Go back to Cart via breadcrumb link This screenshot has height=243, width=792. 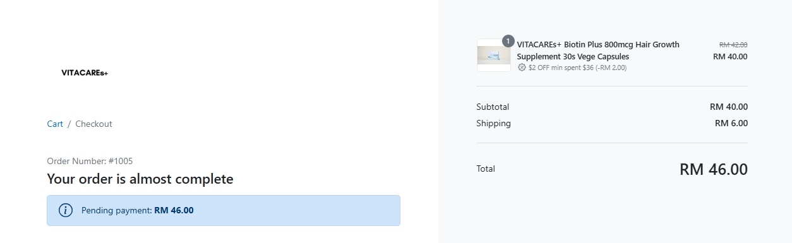click(x=55, y=124)
